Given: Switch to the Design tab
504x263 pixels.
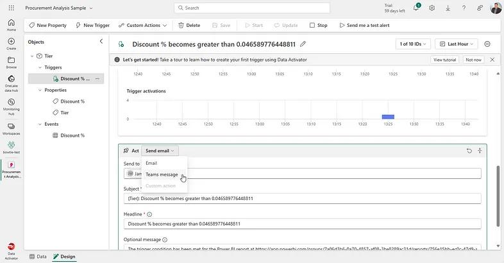Looking at the screenshot, I should pyautogui.click(x=64, y=257).
